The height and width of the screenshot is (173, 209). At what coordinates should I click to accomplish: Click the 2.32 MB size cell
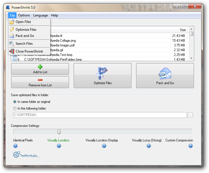[x=179, y=50]
